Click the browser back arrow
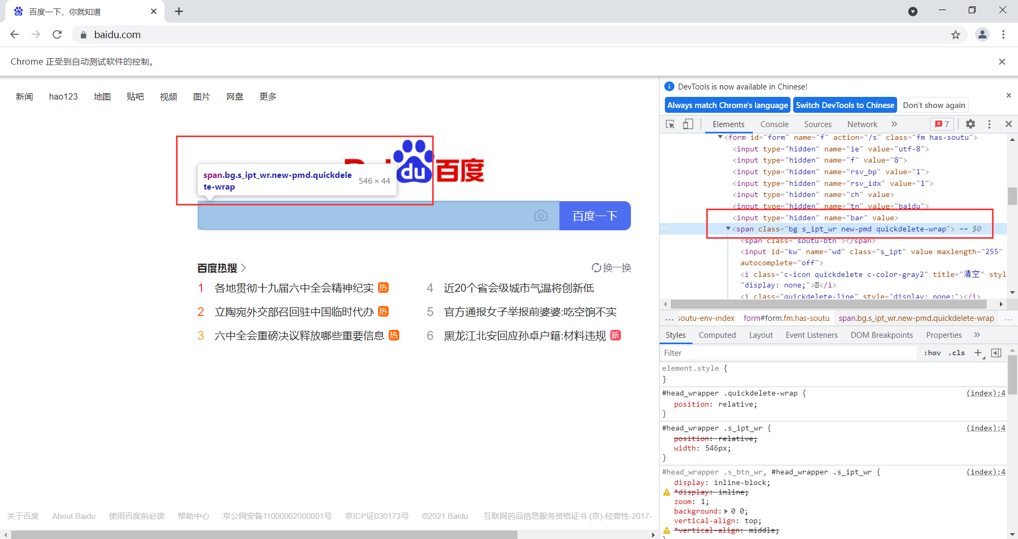 pyautogui.click(x=14, y=34)
